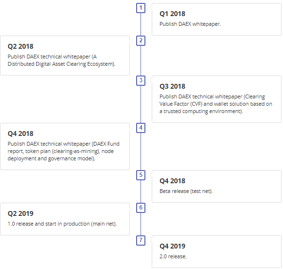Click the Clearing Value Factor description text
Image resolution: width=283 pixels, height=269 pixels.
click(x=216, y=104)
